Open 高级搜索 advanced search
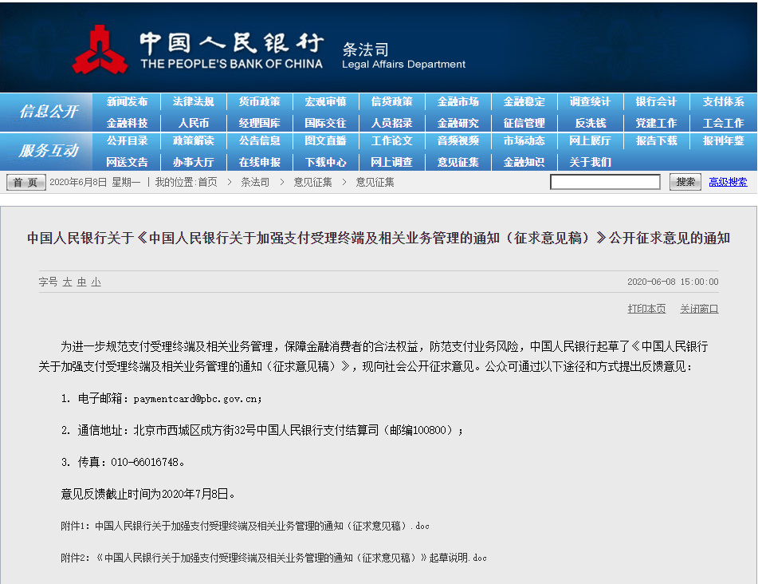Viewport: 758px width, 584px height. (x=727, y=181)
